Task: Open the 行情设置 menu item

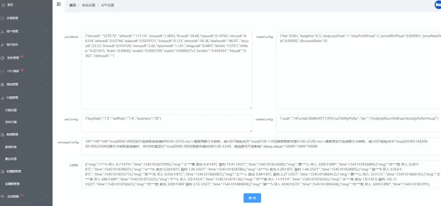Action: tap(12, 110)
